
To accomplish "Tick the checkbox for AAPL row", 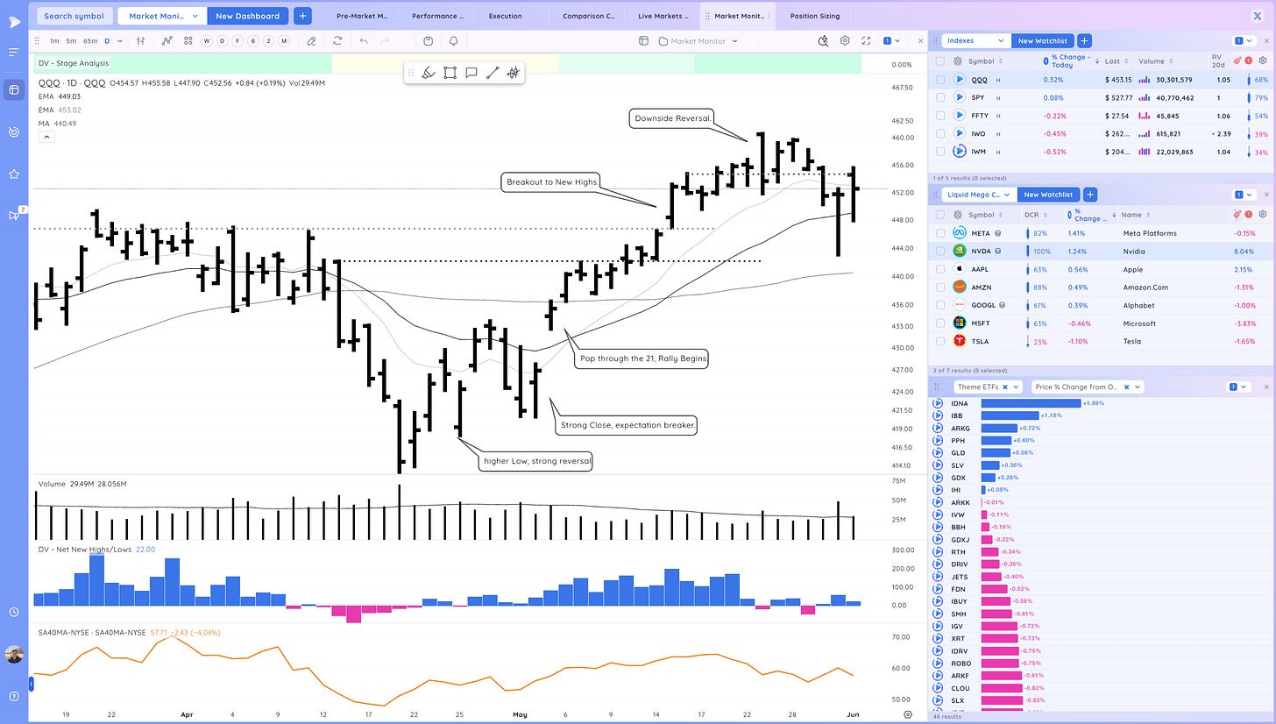I will (939, 269).
